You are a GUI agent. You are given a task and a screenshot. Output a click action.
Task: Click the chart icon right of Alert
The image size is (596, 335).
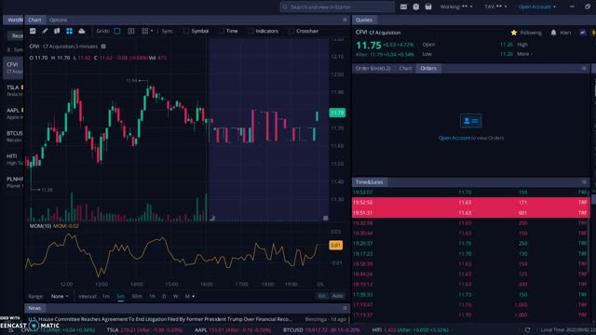(x=583, y=33)
